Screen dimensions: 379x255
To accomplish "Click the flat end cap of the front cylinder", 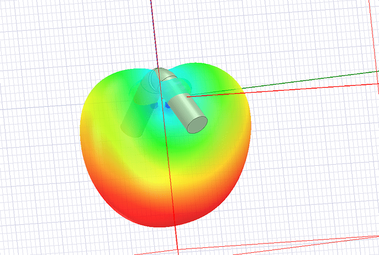I will [x=197, y=124].
